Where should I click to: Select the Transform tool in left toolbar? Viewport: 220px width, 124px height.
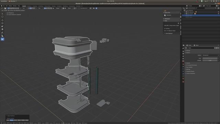(x=2, y=29)
